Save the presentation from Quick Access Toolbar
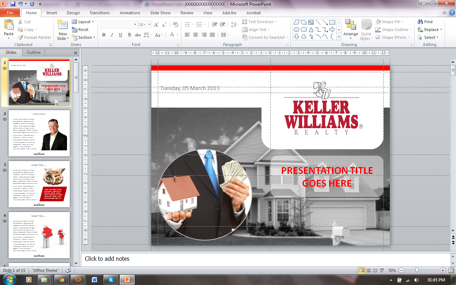The height and width of the screenshot is (285, 456). click(13, 4)
